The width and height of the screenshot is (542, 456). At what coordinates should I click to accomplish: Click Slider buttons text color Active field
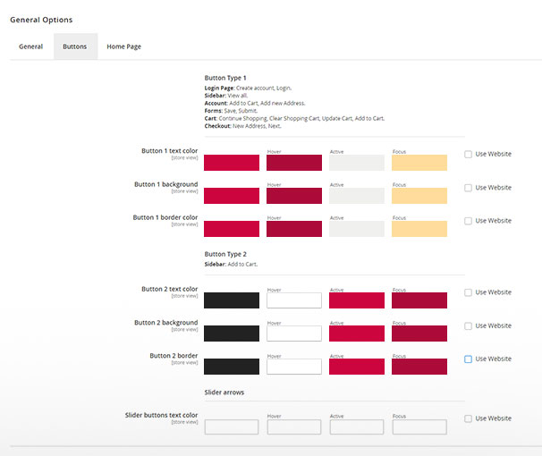357,427
